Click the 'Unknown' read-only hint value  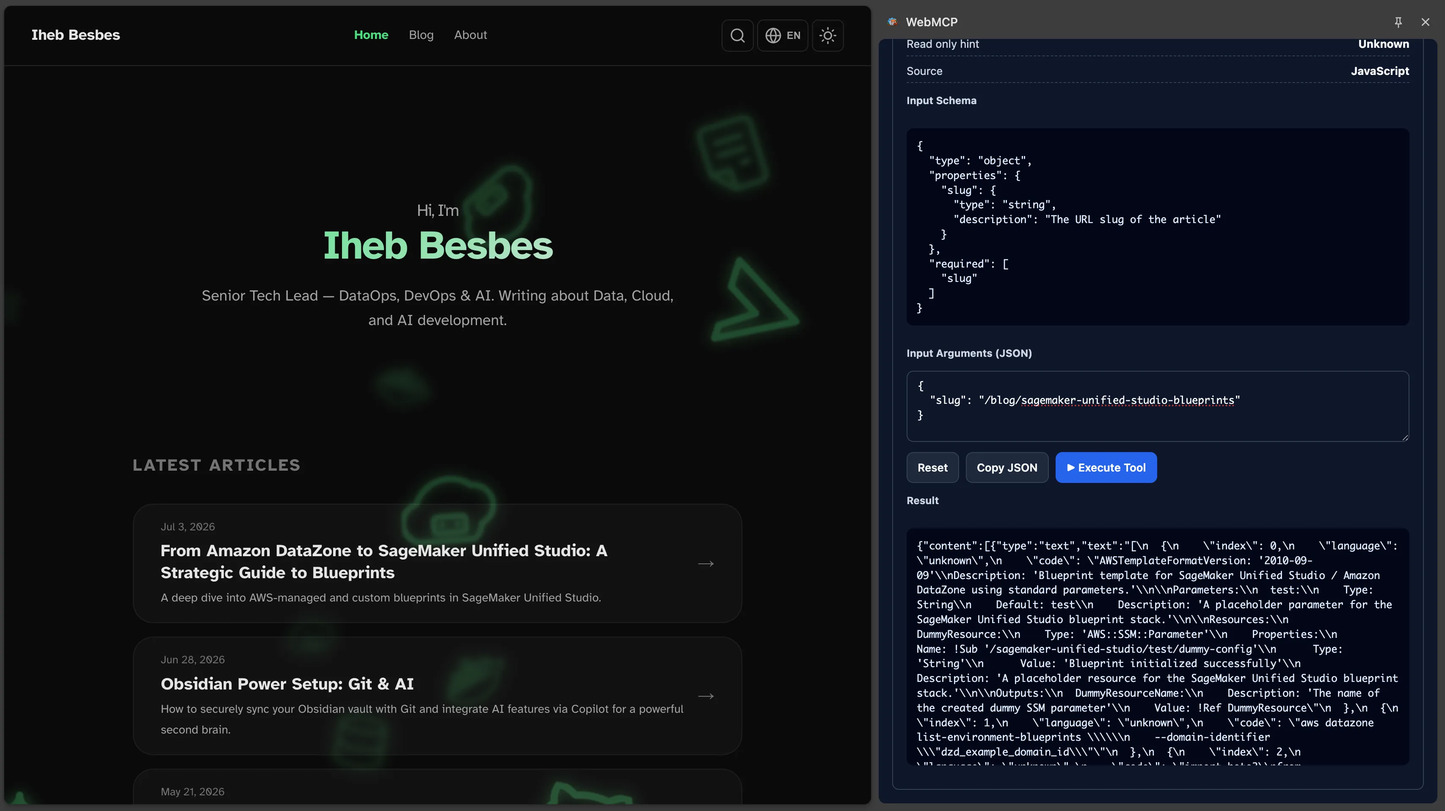[x=1383, y=44]
